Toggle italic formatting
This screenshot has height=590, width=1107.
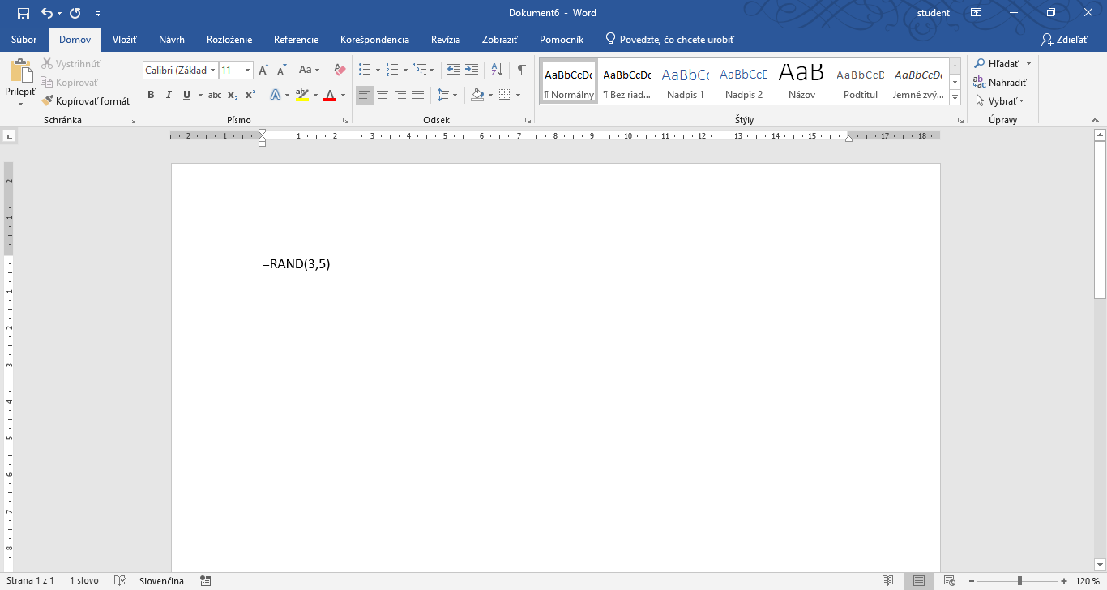pos(169,95)
